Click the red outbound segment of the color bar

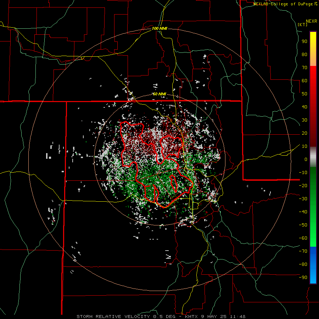[313, 106]
